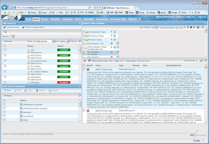Click the red X on File Watcher: AP_images

[112, 52]
